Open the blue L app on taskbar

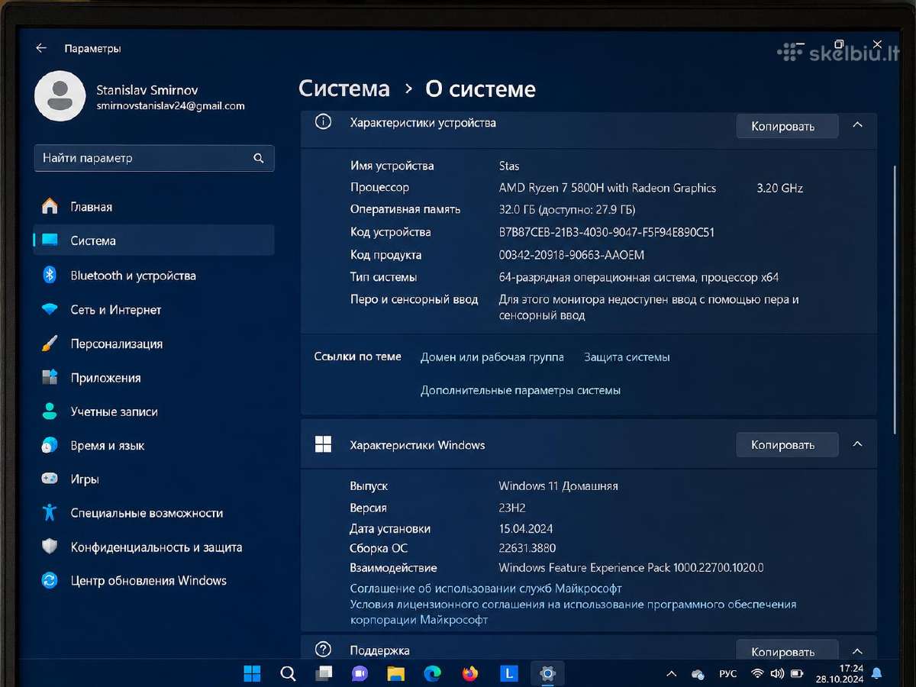(509, 673)
